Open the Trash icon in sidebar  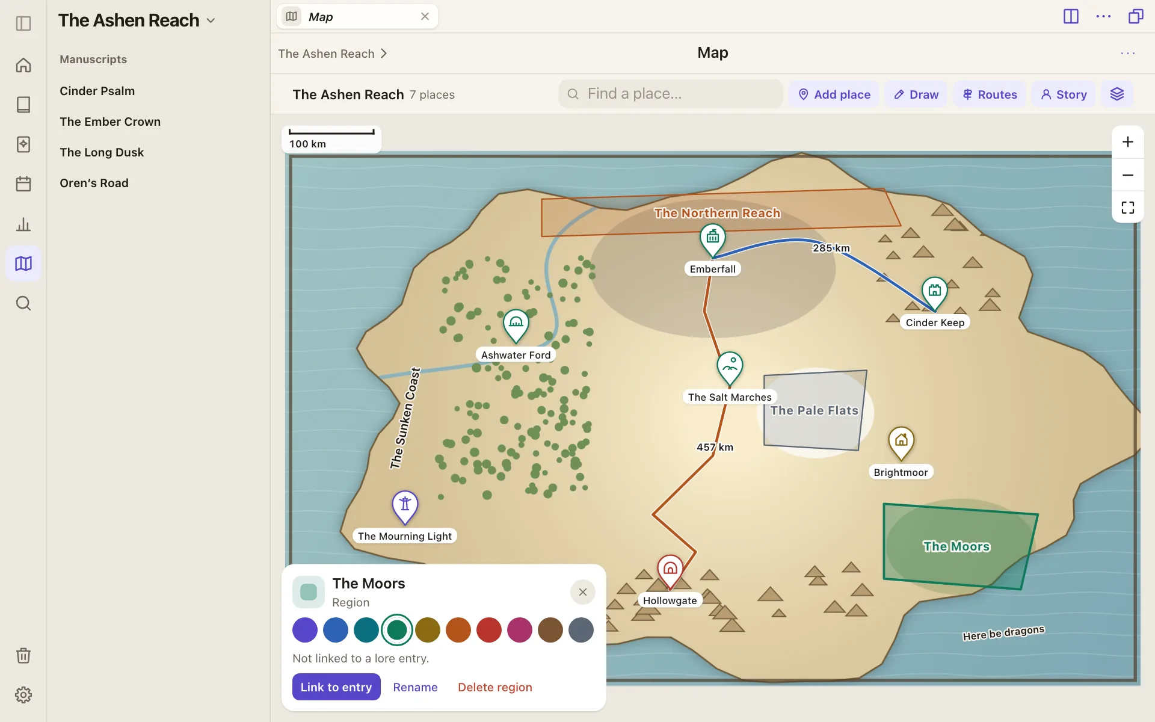(23, 655)
